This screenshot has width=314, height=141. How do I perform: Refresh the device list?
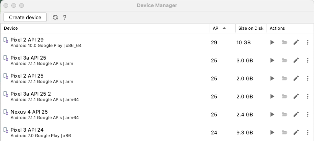click(55, 17)
